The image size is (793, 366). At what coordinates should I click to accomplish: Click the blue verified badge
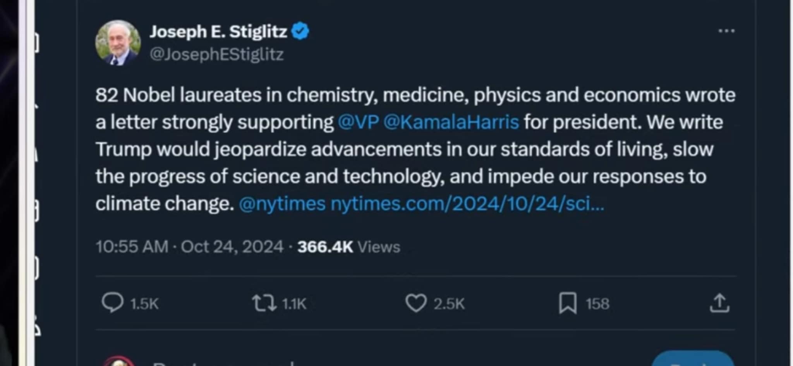300,31
